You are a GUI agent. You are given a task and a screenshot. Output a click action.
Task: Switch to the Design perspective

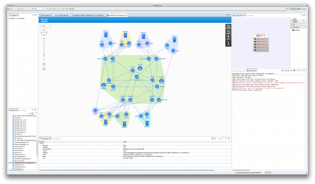pos(293,9)
